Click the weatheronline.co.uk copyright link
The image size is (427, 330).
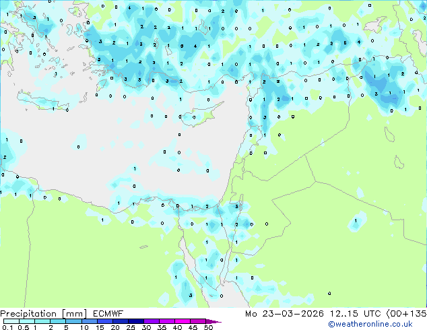[370, 324]
